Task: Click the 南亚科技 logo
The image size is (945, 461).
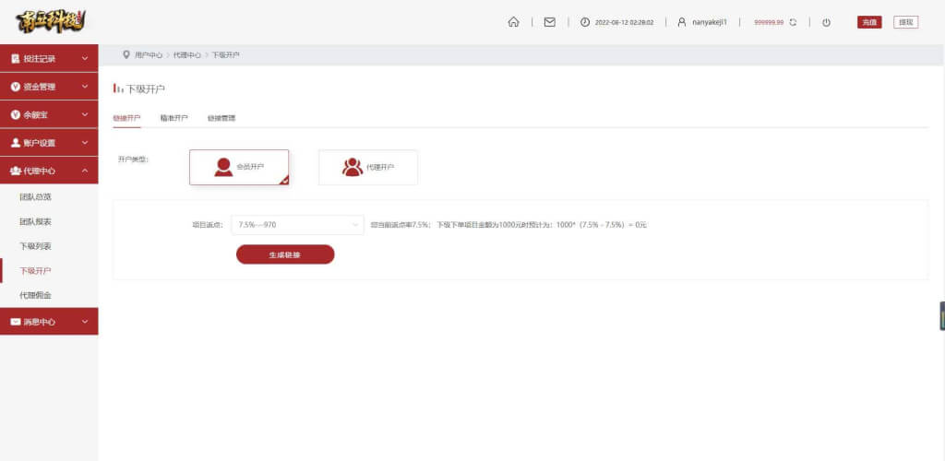Action: coord(52,21)
